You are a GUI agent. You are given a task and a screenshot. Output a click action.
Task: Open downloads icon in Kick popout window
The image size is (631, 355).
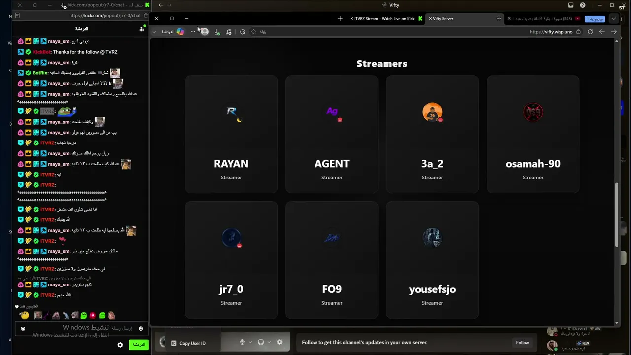pyautogui.click(x=64, y=5)
